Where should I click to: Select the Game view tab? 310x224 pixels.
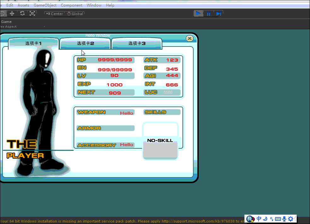click(6, 22)
